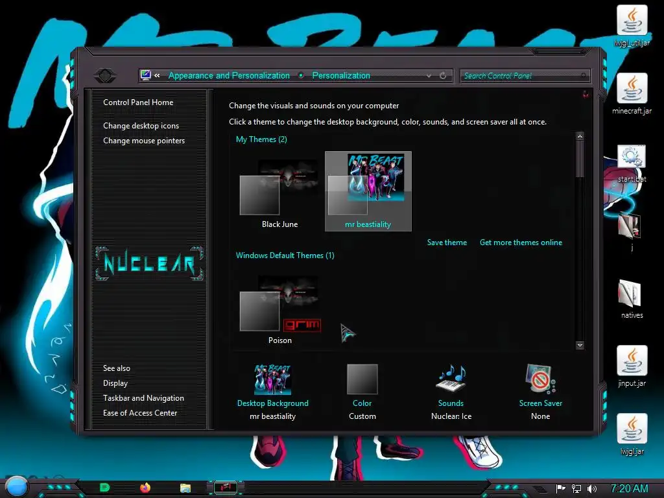Click the back navigation orb button

[x=104, y=76]
